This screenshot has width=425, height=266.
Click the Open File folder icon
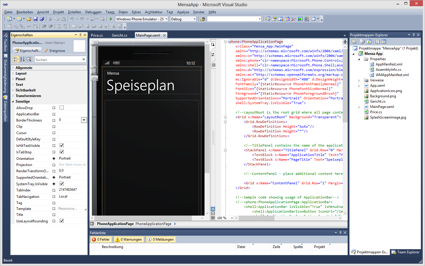coord(29,19)
